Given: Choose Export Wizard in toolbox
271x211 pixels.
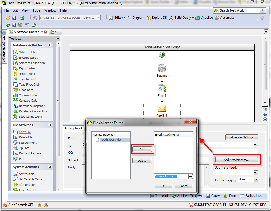Looking at the screenshot, I should [x=28, y=68].
